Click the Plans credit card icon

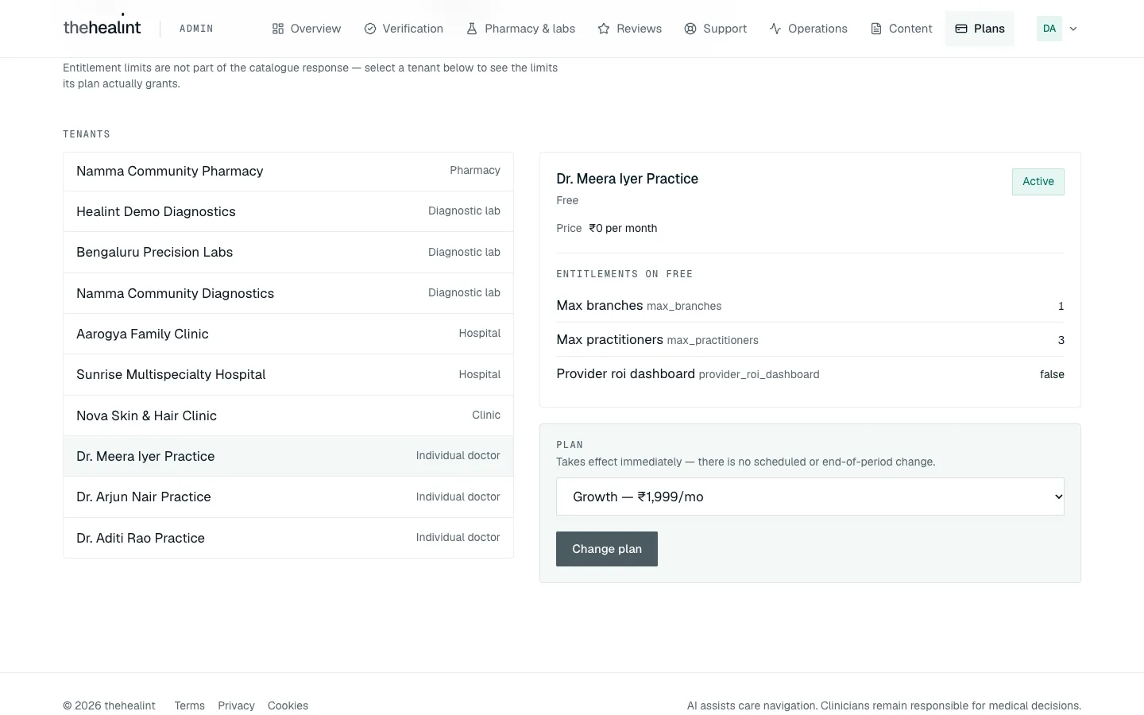click(x=961, y=29)
